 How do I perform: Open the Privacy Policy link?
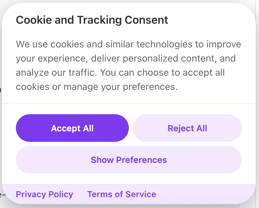click(44, 195)
